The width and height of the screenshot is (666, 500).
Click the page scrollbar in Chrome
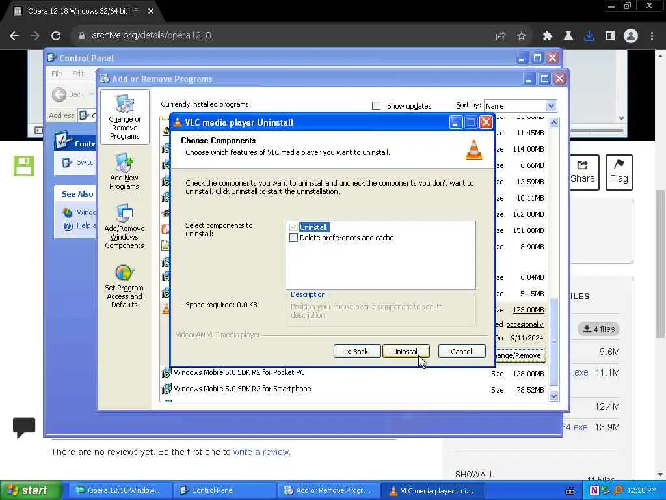(x=660, y=264)
